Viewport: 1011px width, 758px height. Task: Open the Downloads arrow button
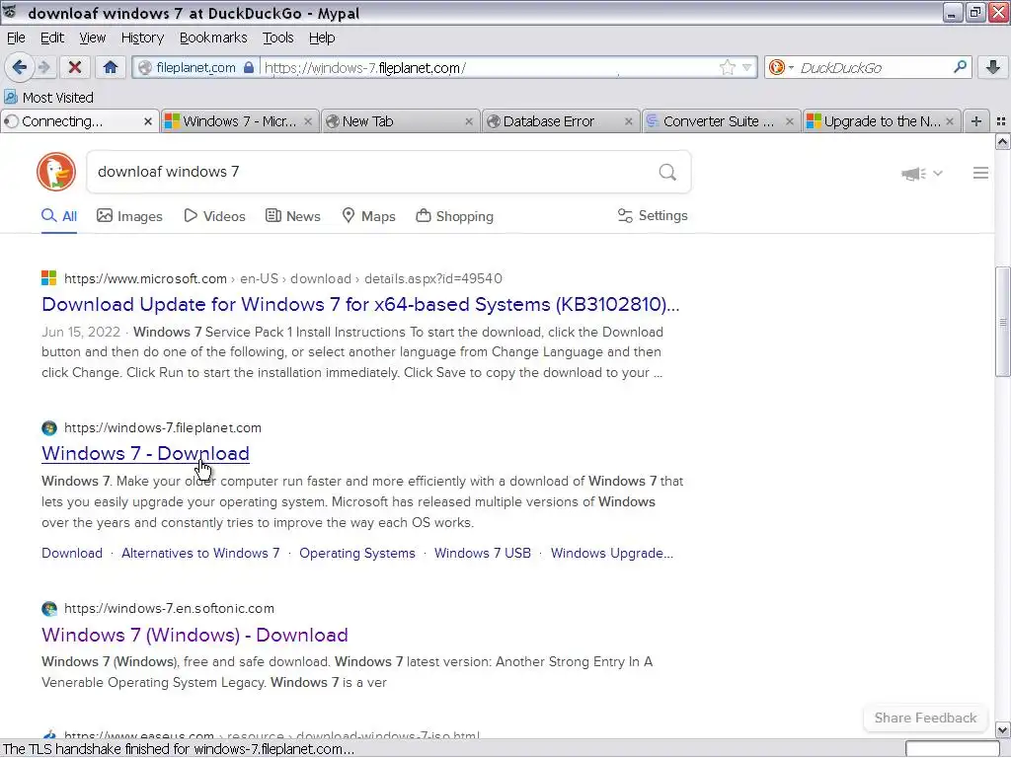(x=993, y=67)
